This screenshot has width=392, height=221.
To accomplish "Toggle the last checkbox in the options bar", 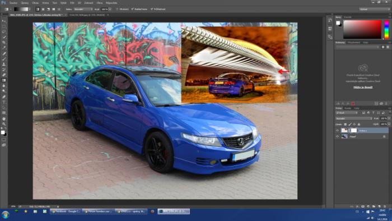I will pos(152,10).
